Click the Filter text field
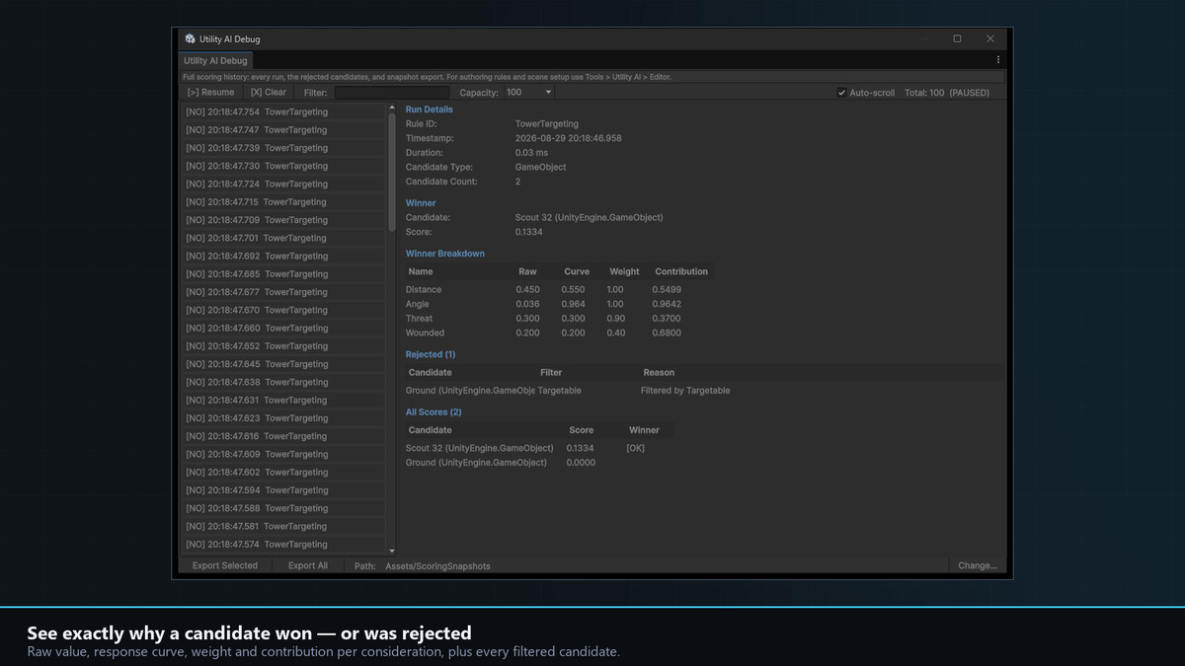 pyautogui.click(x=392, y=93)
